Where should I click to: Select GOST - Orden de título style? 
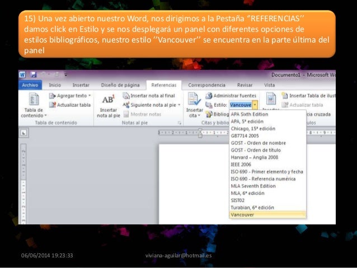(267, 151)
